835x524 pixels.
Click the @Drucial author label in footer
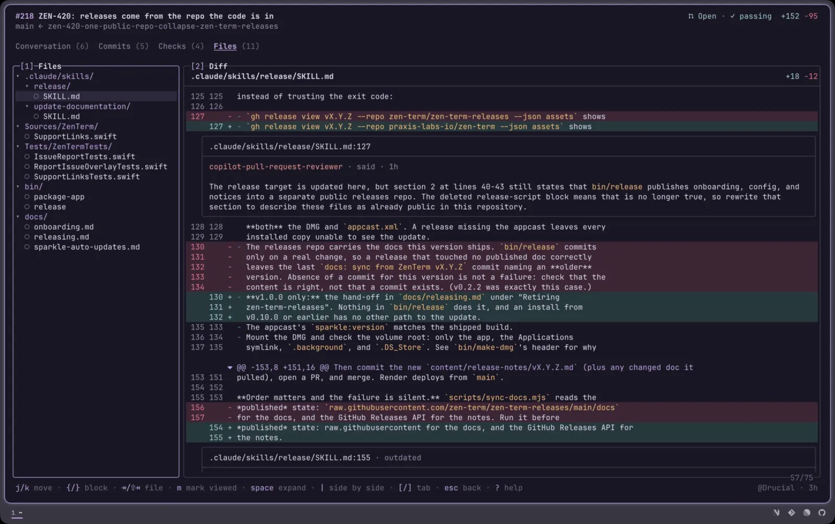pos(776,488)
